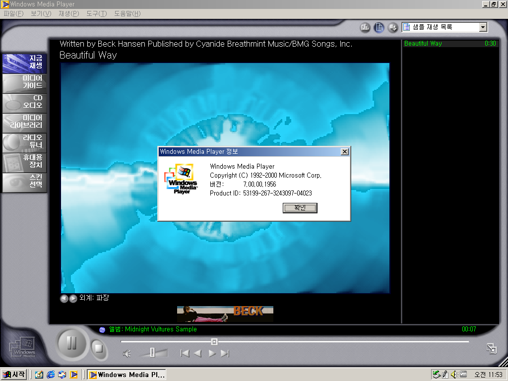Open the 스킨 선택 tab
Screen dimensions: 508x381
click(x=25, y=183)
